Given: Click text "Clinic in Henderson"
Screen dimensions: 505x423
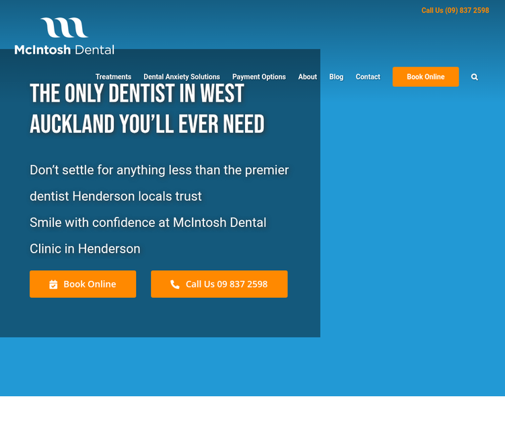Looking at the screenshot, I should tap(85, 249).
